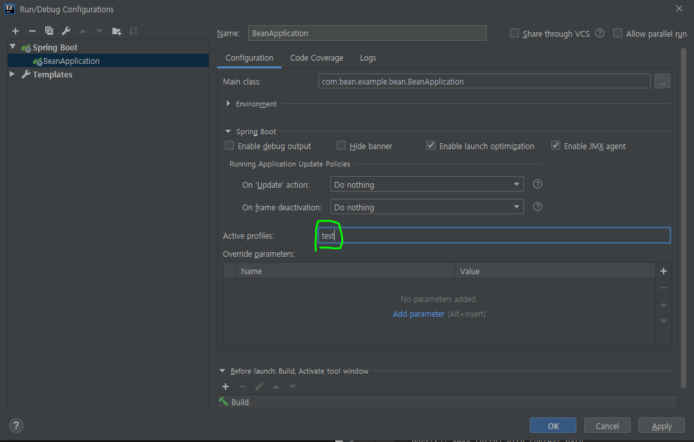This screenshot has width=694, height=442.
Task: Remove override parameter with minus icon
Action: pos(664,288)
